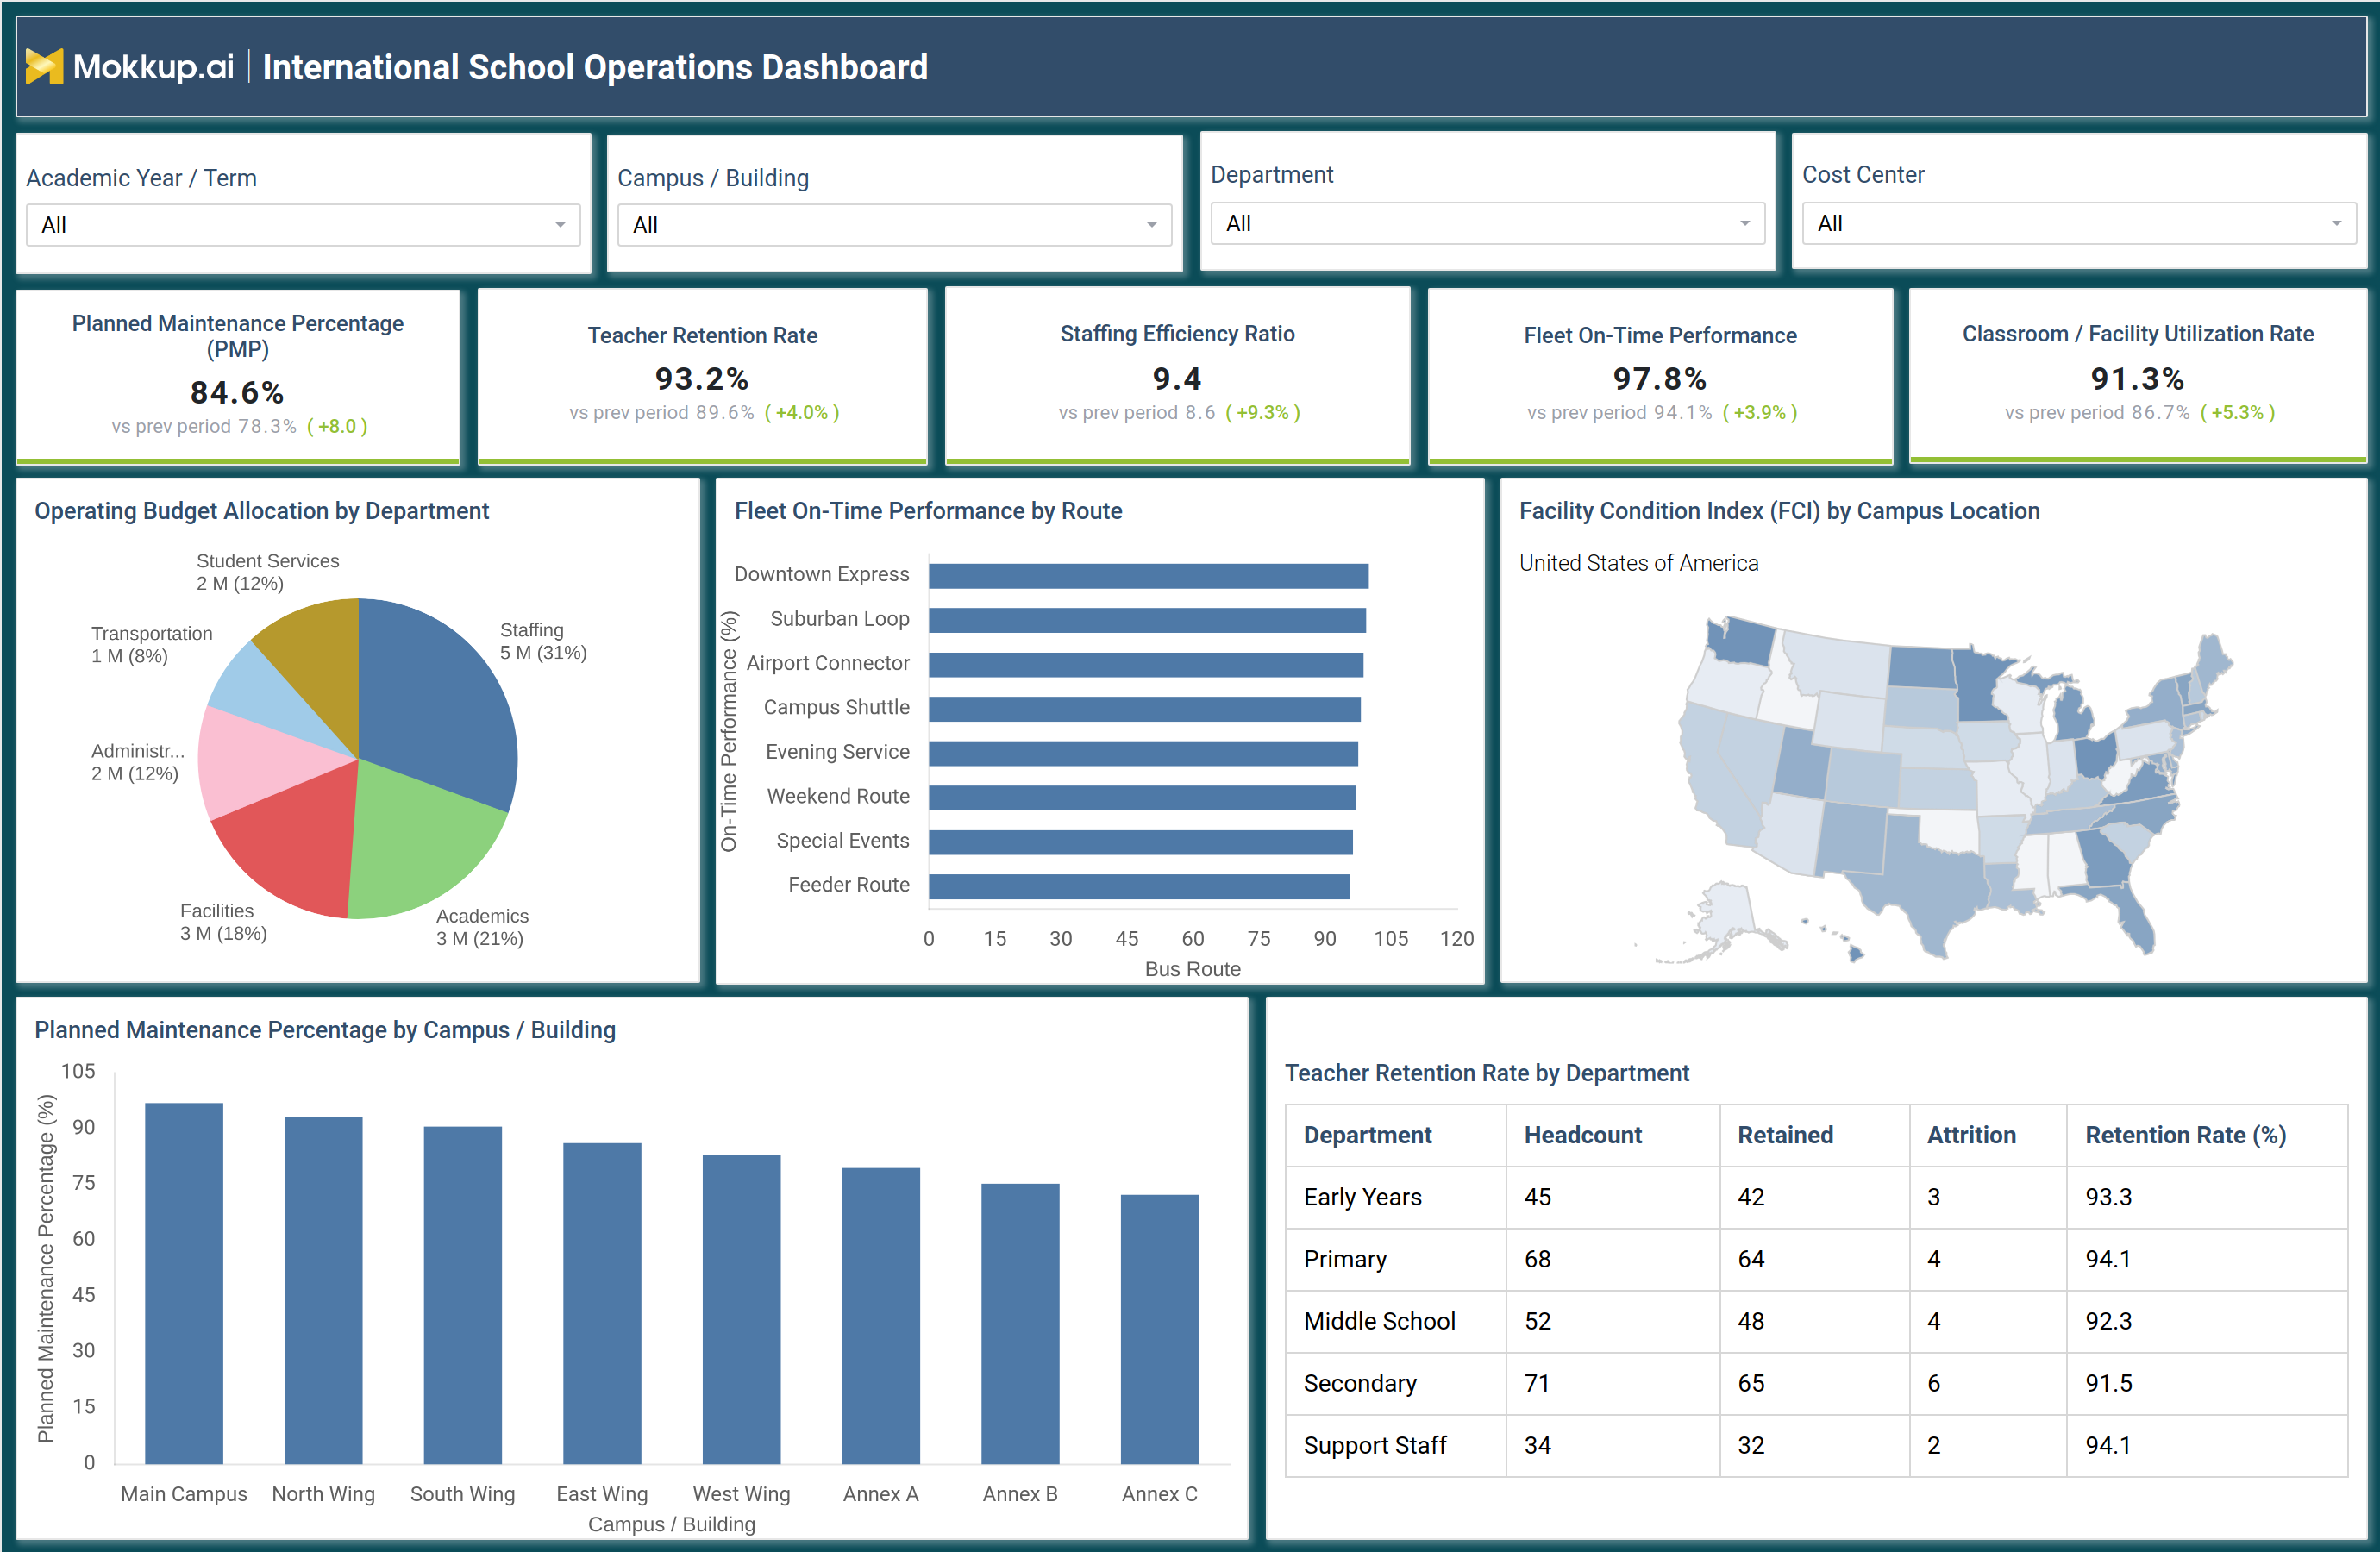Select the Special Events route bar
Viewport: 2380px width, 1552px height.
(1140, 842)
